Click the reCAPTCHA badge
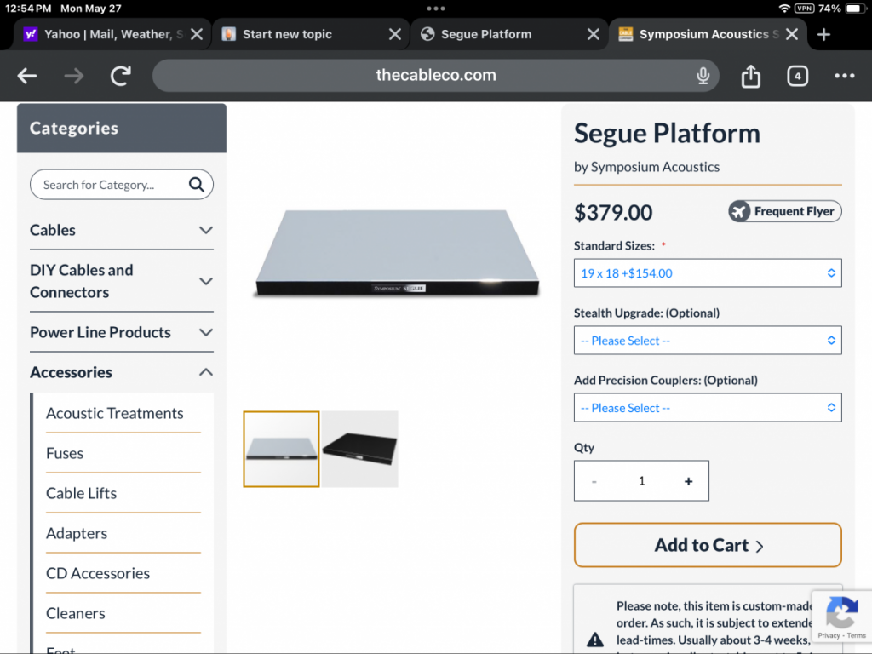Image resolution: width=872 pixels, height=654 pixels. tap(841, 617)
